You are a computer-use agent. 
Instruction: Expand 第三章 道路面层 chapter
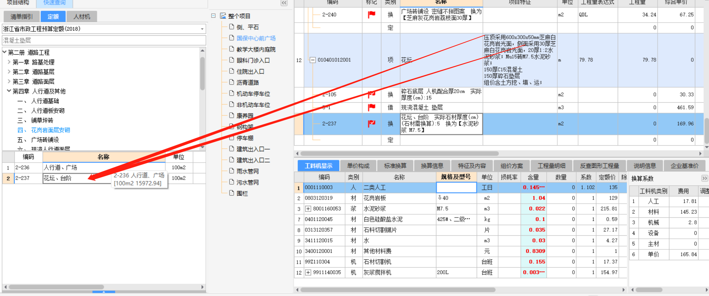[x=9, y=81]
